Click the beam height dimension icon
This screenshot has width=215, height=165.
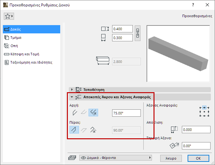[105, 29]
